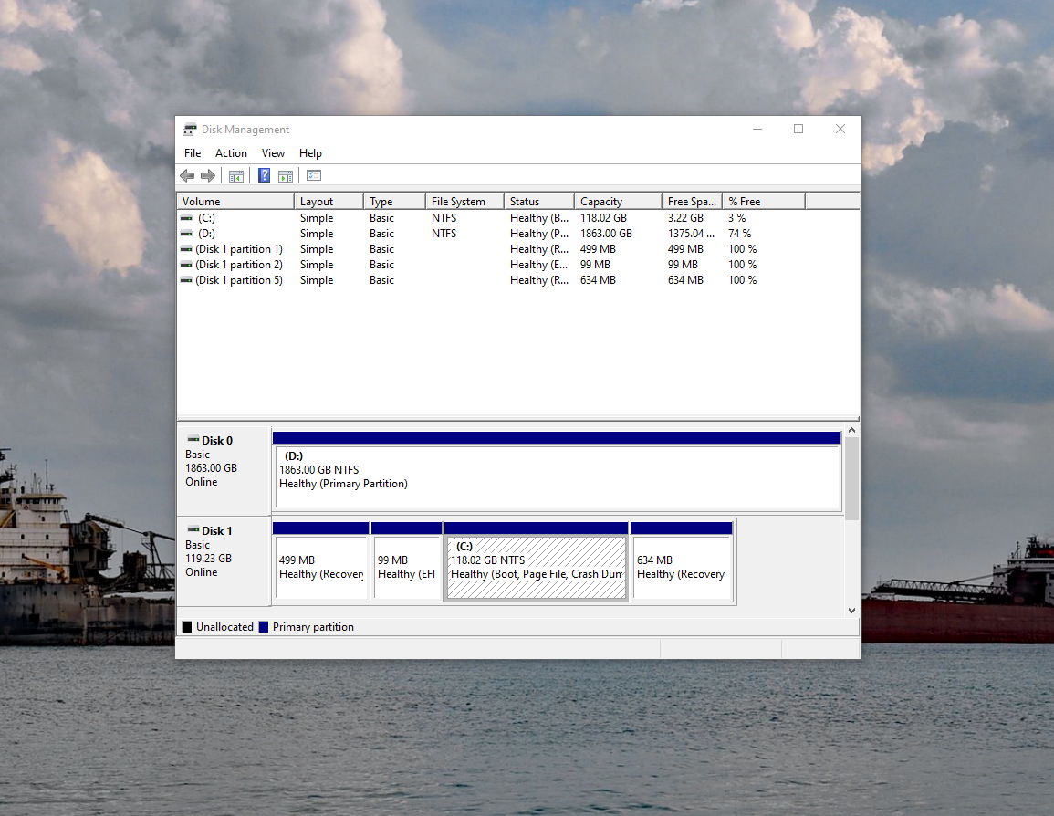The image size is (1054, 816).
Task: Click drive icon of Disk 1 partition 1
Action: pyautogui.click(x=186, y=248)
